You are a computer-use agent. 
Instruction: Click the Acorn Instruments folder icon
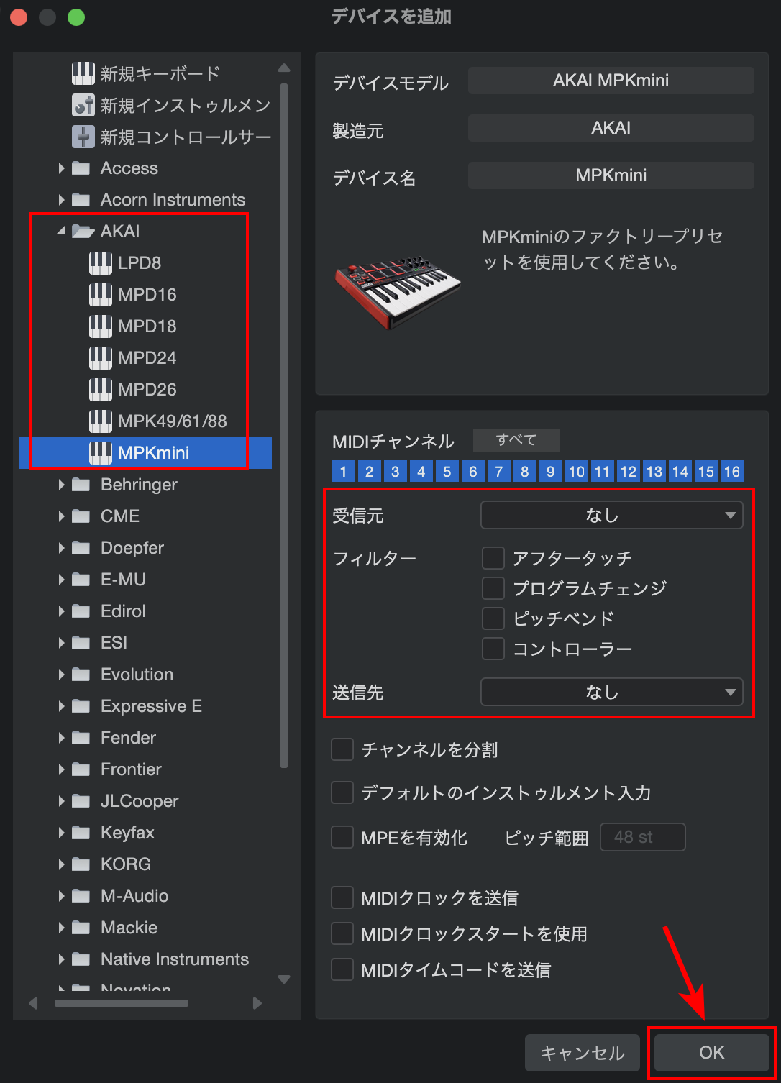pyautogui.click(x=81, y=200)
